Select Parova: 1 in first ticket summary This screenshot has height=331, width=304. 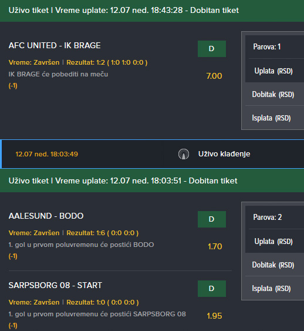pyautogui.click(x=266, y=46)
